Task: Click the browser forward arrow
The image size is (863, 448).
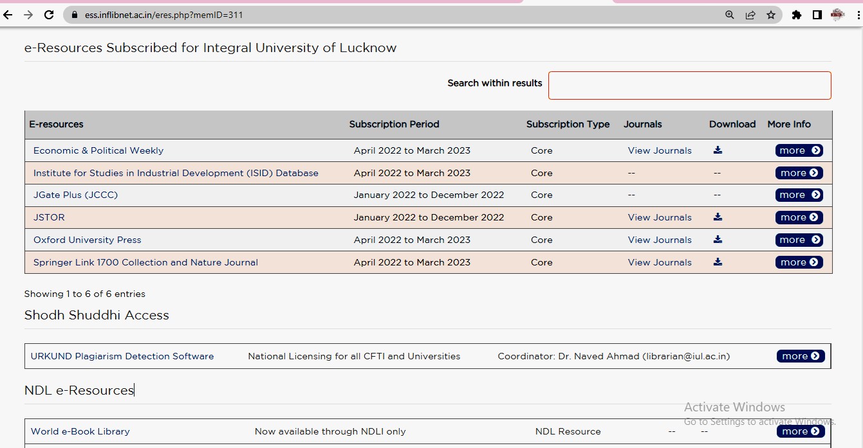Action: [x=28, y=15]
